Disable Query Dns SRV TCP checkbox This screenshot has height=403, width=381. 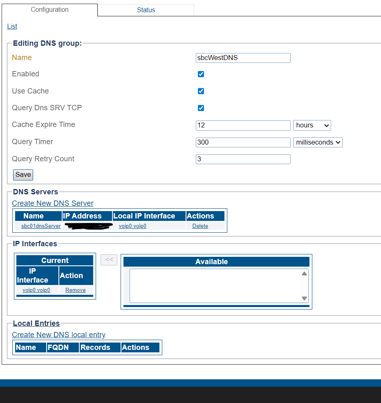pos(201,108)
